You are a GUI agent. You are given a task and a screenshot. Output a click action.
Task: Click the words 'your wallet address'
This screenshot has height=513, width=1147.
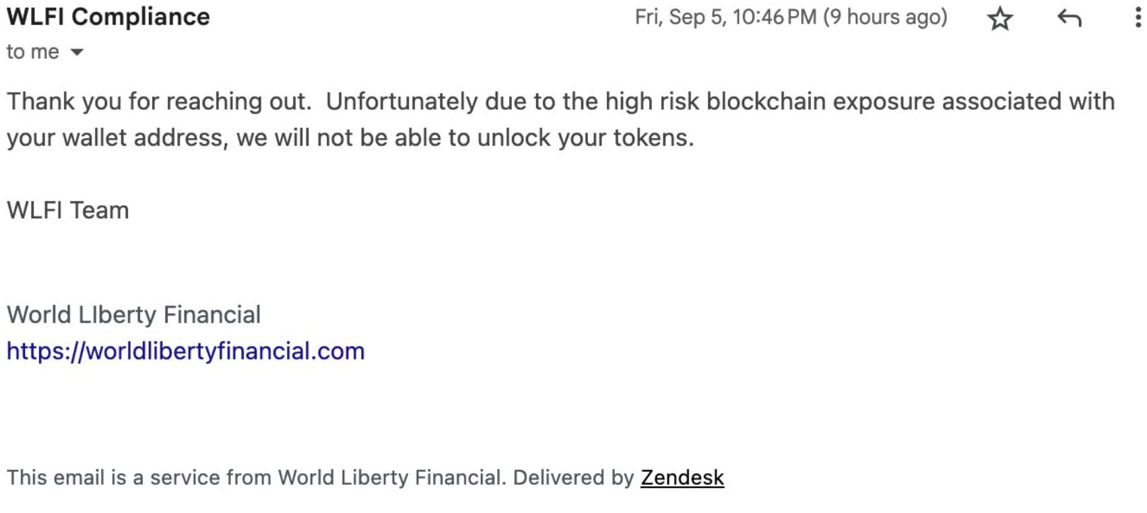[x=118, y=138]
